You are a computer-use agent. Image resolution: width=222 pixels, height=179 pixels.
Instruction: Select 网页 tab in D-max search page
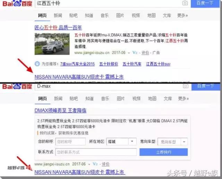click(x=42, y=98)
